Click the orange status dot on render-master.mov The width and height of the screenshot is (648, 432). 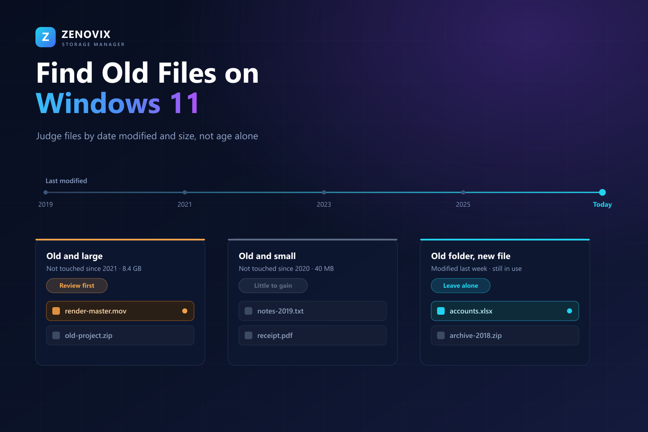tap(185, 311)
